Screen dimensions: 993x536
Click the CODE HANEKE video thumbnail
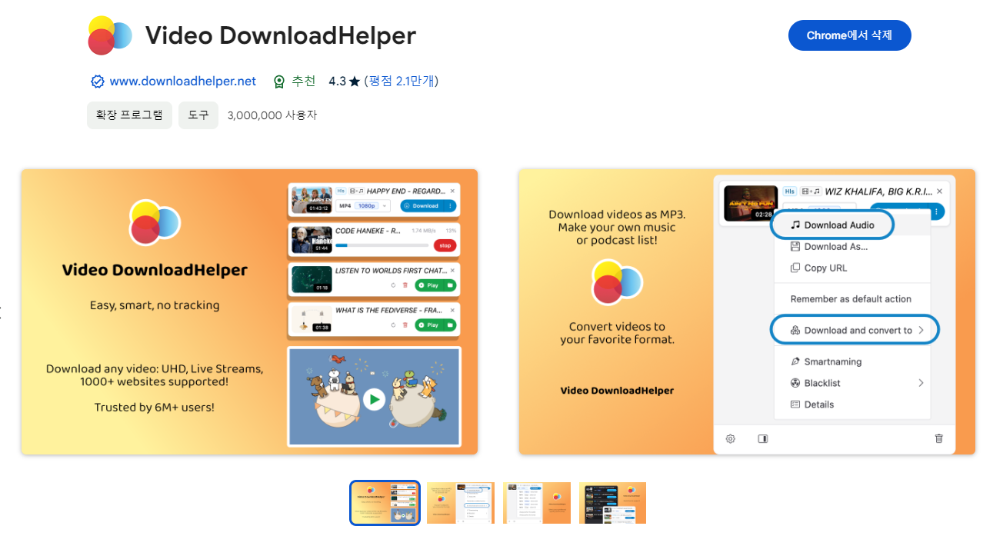tap(312, 240)
